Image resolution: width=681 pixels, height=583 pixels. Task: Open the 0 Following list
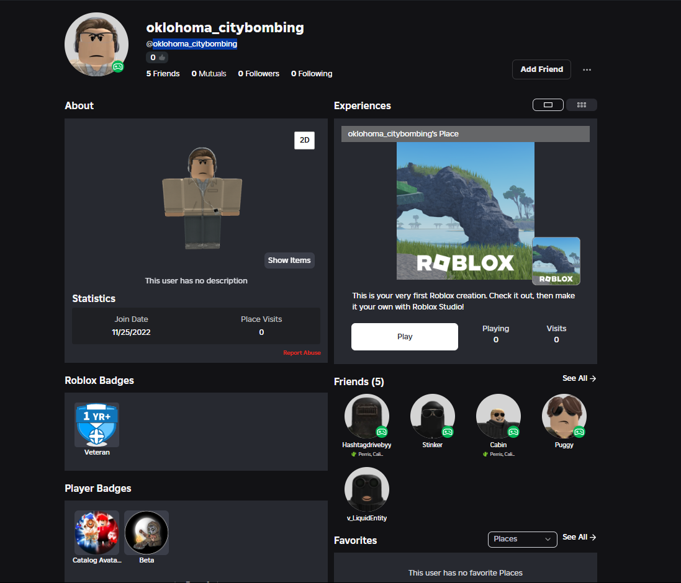pos(312,74)
